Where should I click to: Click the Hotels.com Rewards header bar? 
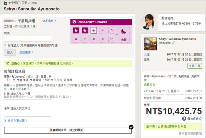tap(101, 22)
